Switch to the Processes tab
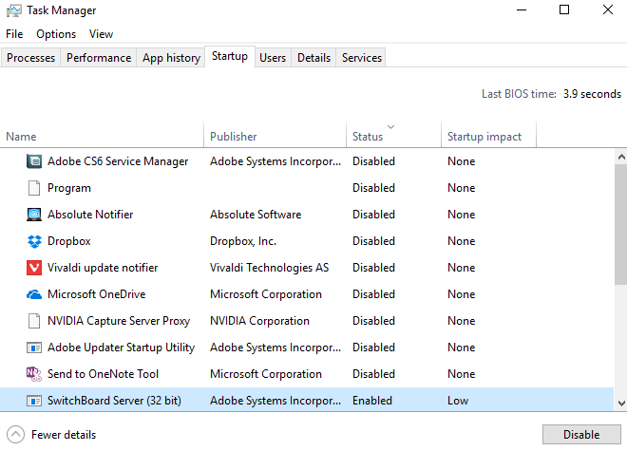This screenshot has width=627, height=451. (x=30, y=58)
